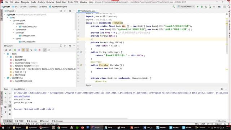Screen dimensions: 231x130
Task: Locate the opened file in Project panel
Action: [61, 11]
